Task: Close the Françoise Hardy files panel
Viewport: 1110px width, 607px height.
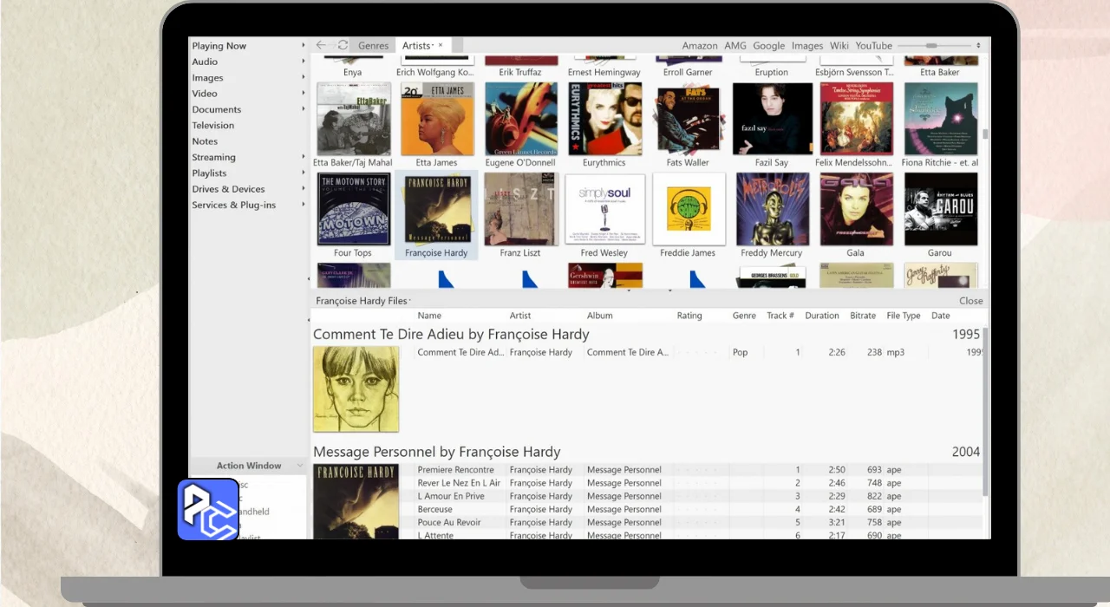Action: tap(970, 301)
